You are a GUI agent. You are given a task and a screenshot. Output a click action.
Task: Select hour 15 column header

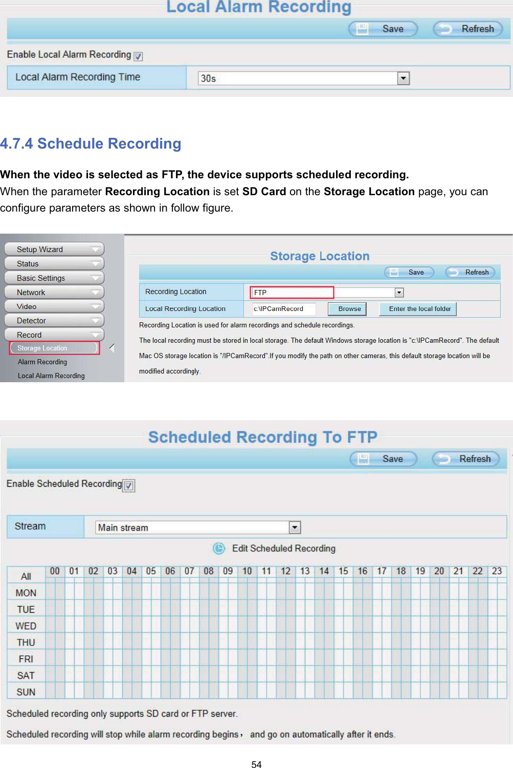pyautogui.click(x=343, y=571)
